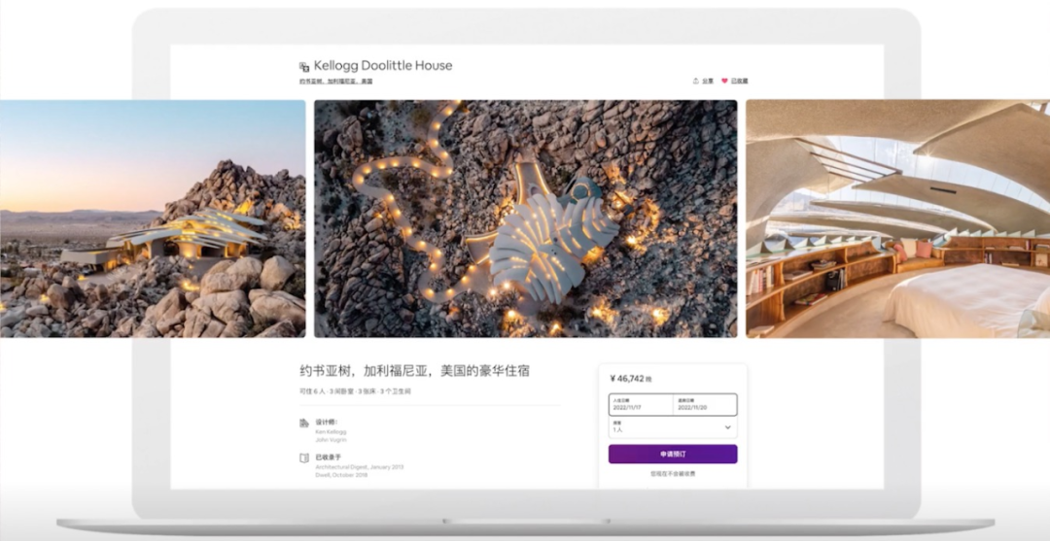The height and width of the screenshot is (541, 1050).
Task: Select the check-in date field 2022/11/17
Action: (x=640, y=404)
